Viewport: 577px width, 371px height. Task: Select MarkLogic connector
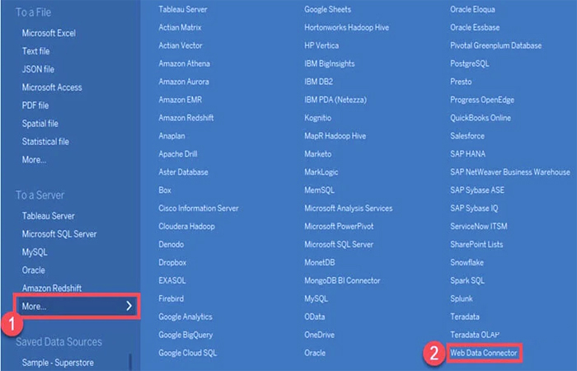click(x=321, y=171)
